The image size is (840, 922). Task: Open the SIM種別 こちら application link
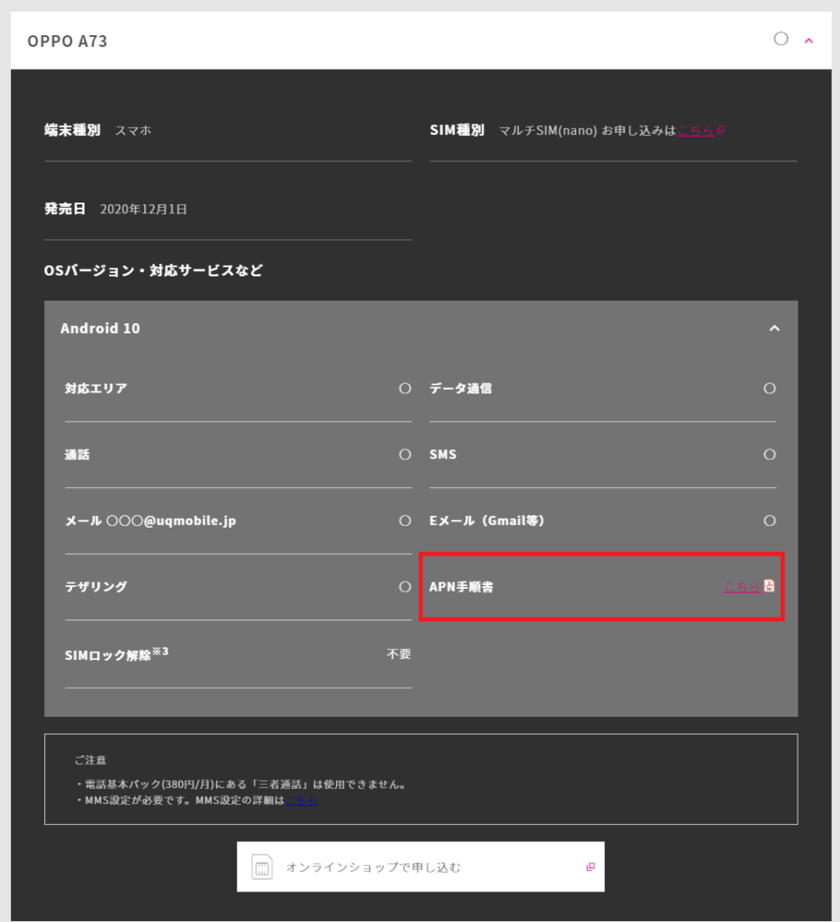click(x=696, y=131)
